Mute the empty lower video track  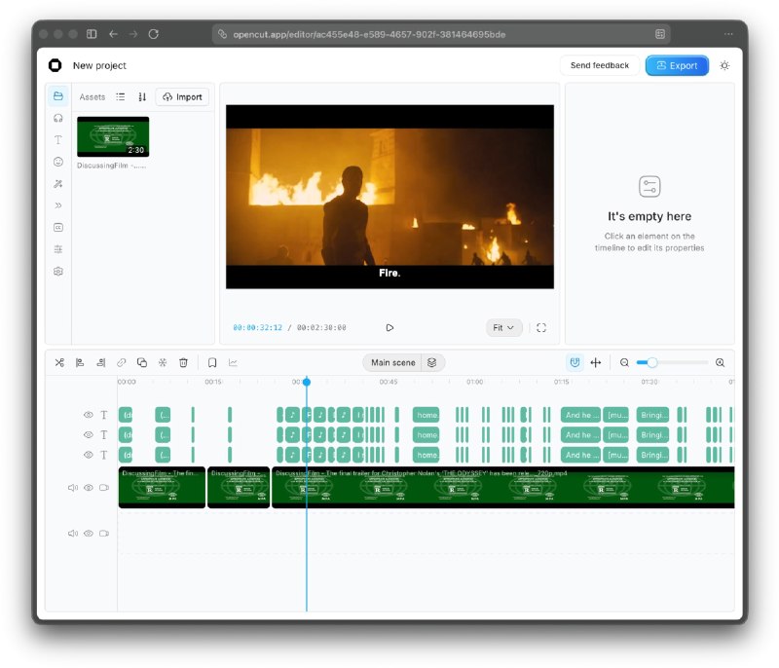tap(72, 534)
